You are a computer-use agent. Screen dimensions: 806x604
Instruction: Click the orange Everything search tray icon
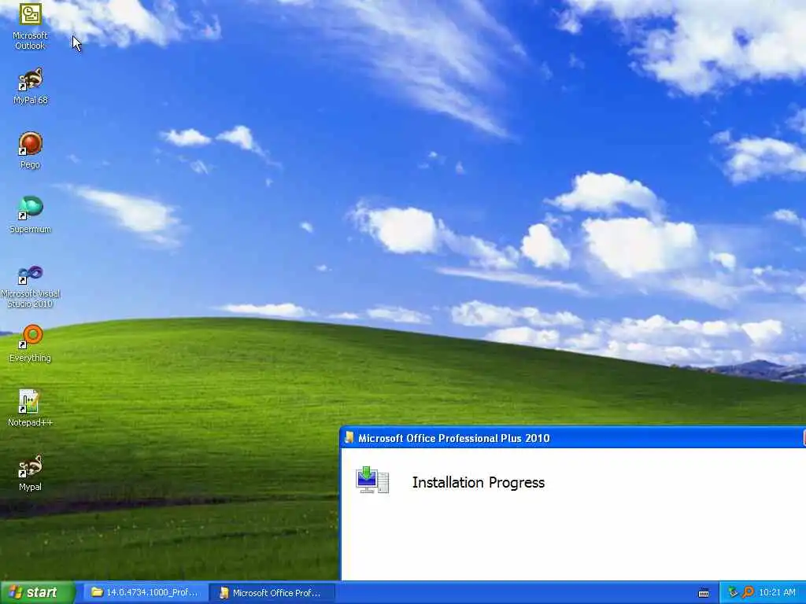tap(748, 593)
